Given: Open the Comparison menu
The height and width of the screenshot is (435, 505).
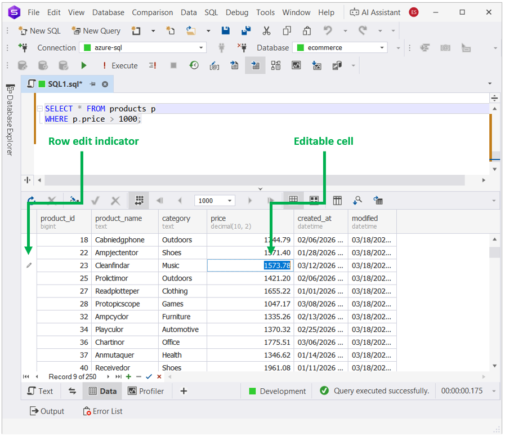Looking at the screenshot, I should click(x=153, y=12).
